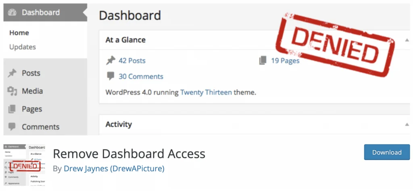413x191 pixels.
Task: Open the Twenty Thirteen theme link
Action: tap(206, 92)
